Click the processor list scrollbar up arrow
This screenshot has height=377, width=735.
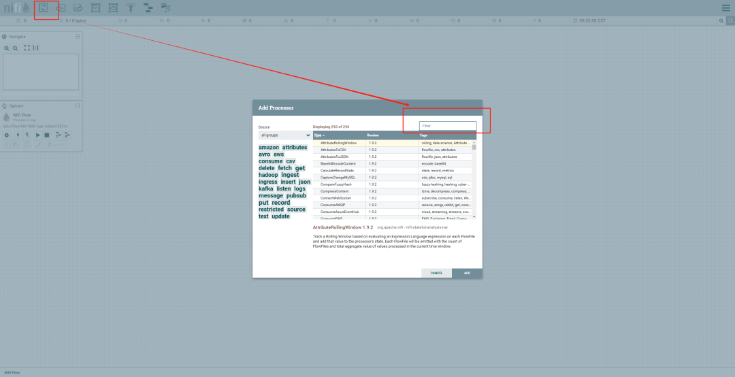point(474,142)
